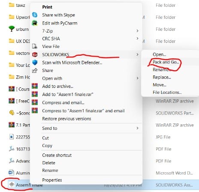The width and height of the screenshot is (199, 192).
Task: Click WinRAR icon beside Compress and email
Action: 35,102
